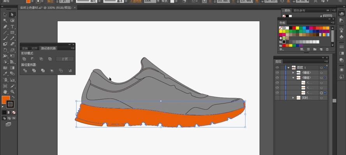The image size is (346, 155).
Task: Hide the selected path row eye
Action: pos(277,93)
